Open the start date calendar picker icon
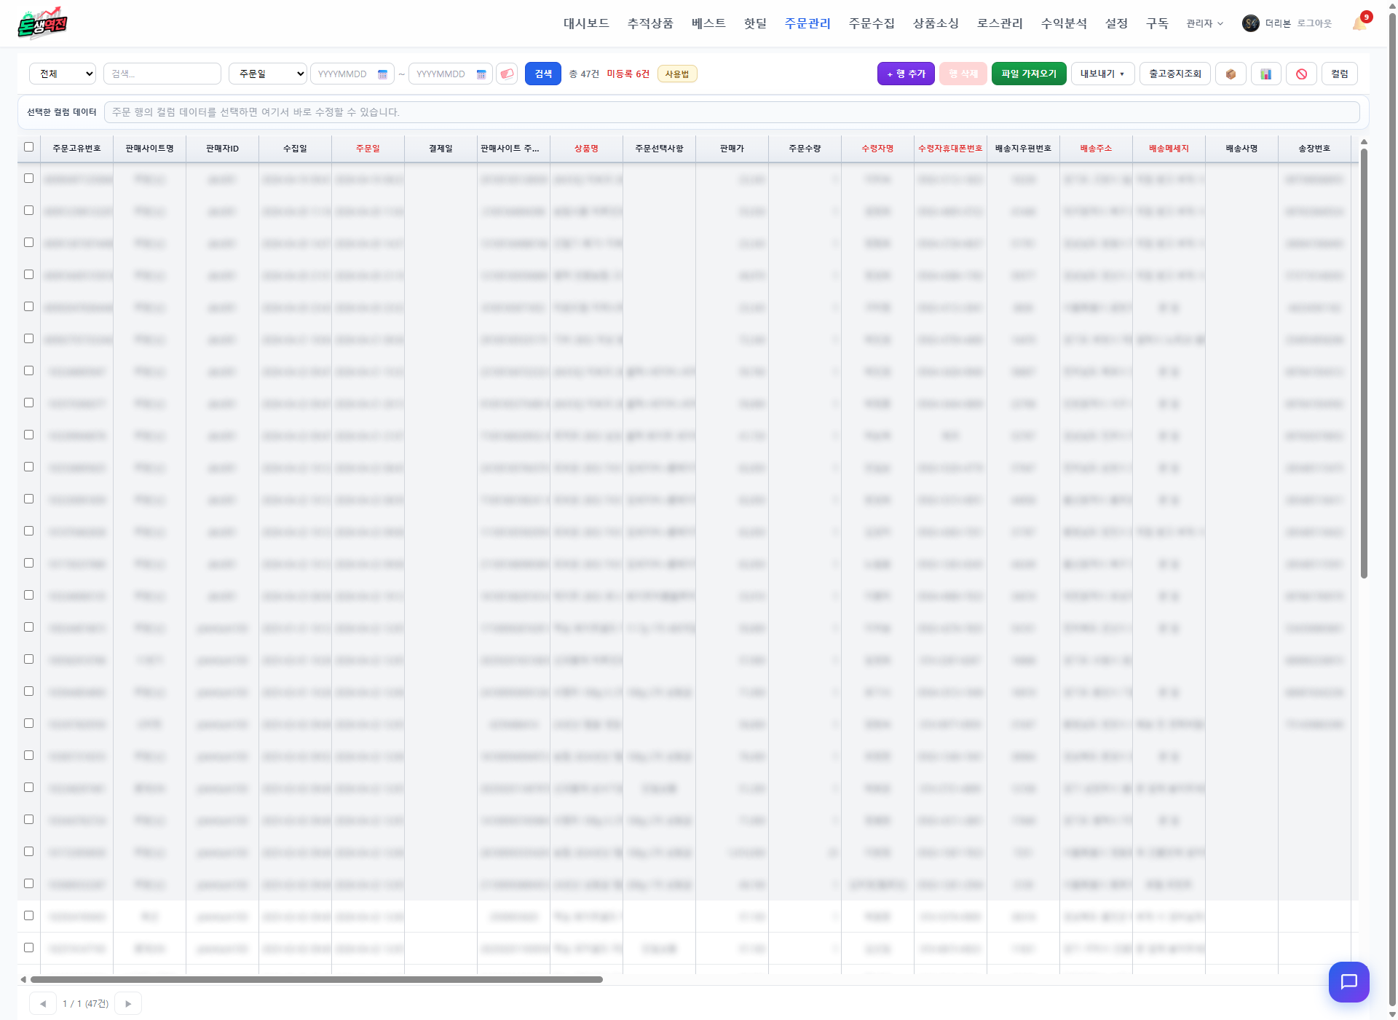Screen dimensions: 1398x1020 pos(382,74)
